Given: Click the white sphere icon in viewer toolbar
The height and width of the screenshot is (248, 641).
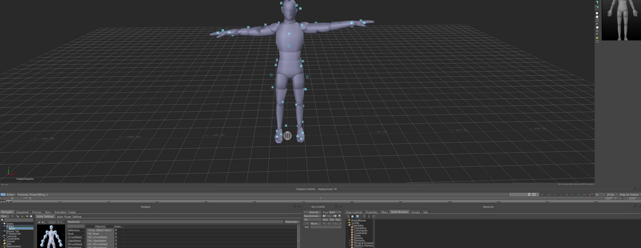Looking at the screenshot, I should click(597, 27).
